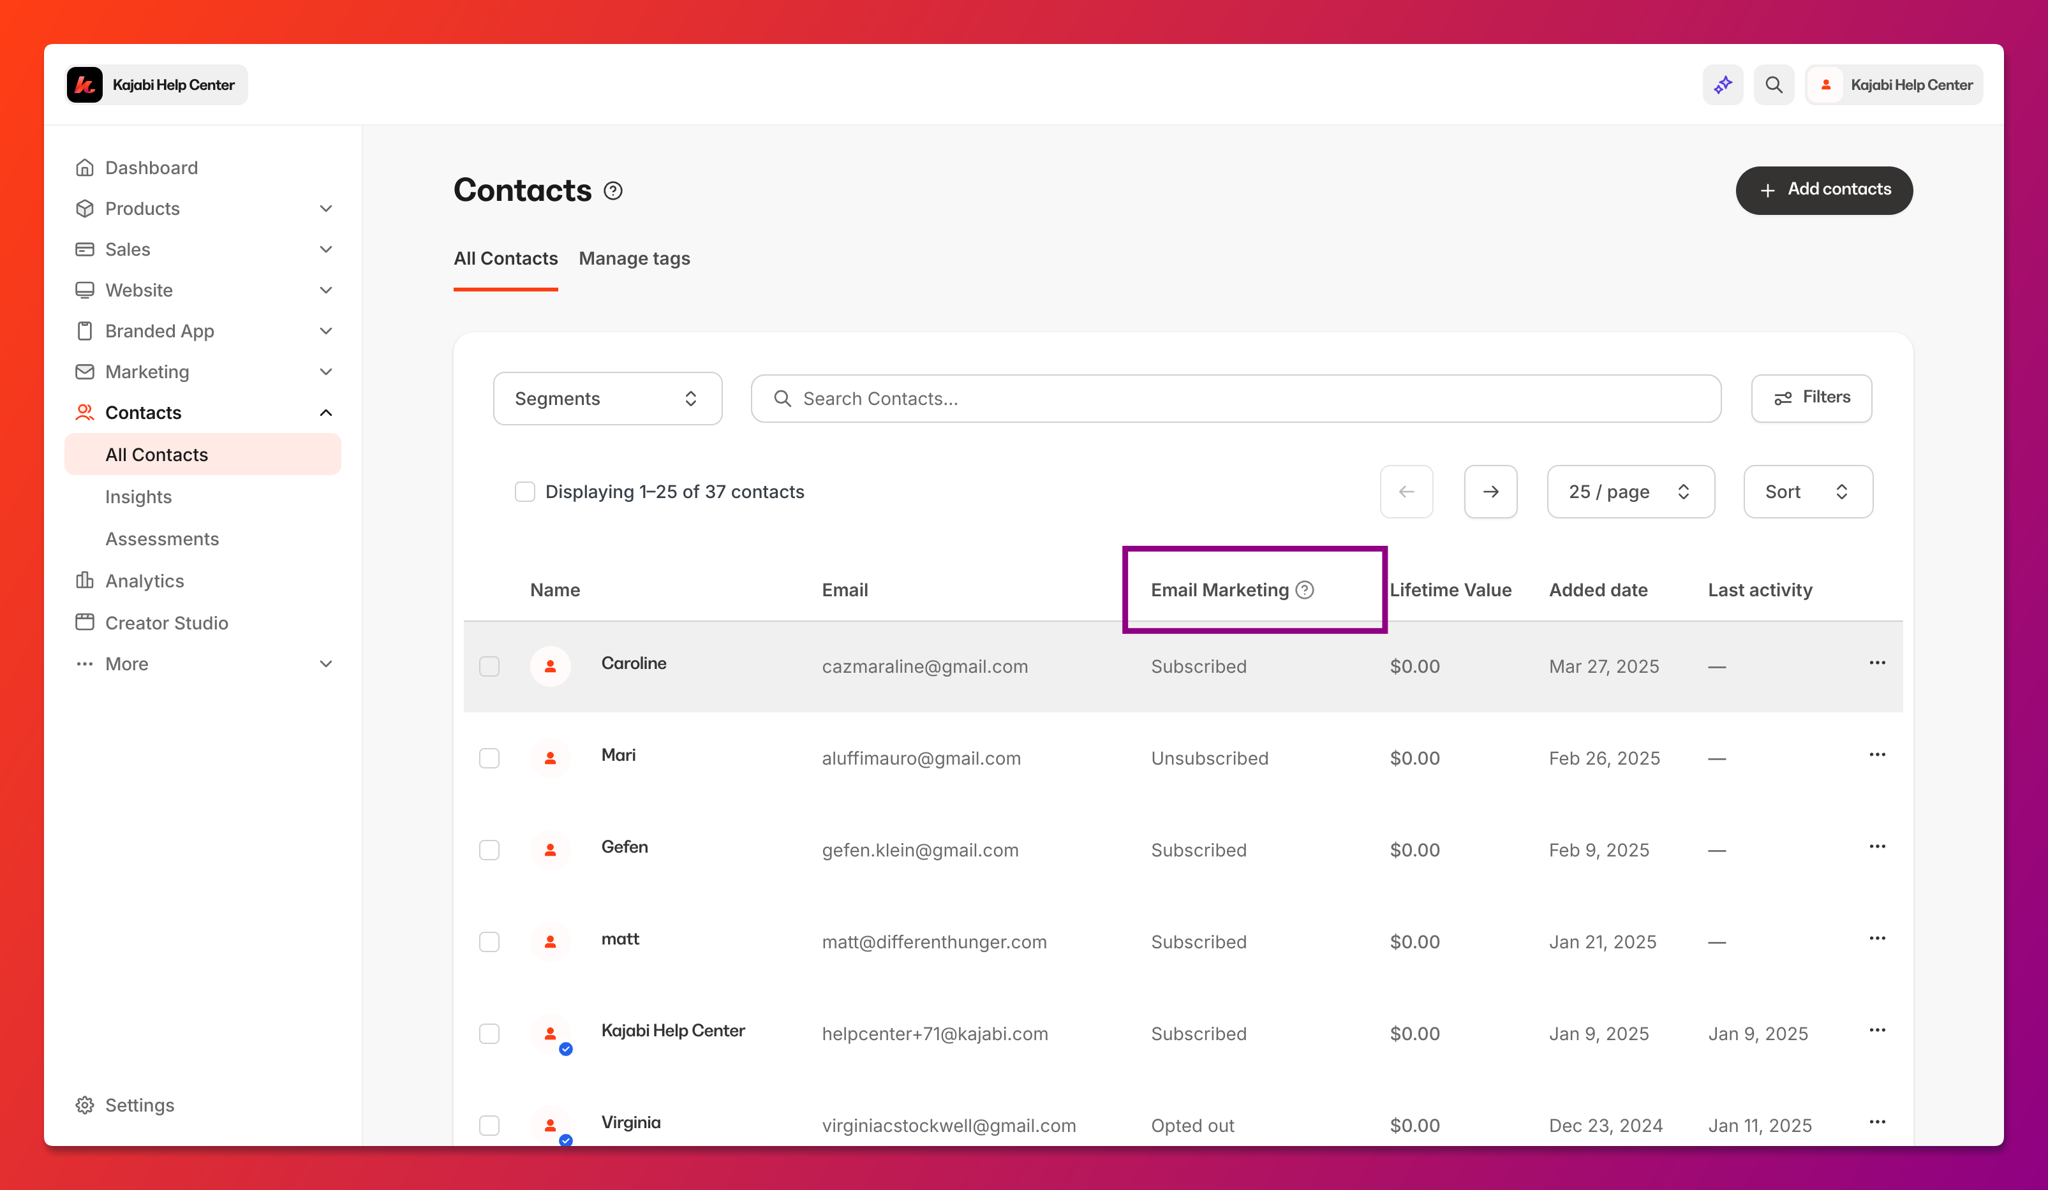Open the Filters button
This screenshot has height=1190, width=2048.
click(1811, 398)
